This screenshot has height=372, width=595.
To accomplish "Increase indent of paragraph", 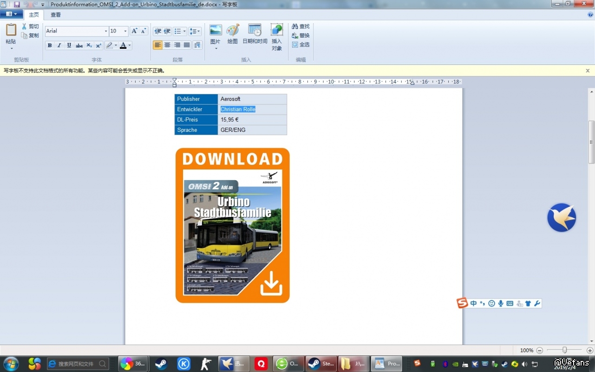I will [x=167, y=31].
